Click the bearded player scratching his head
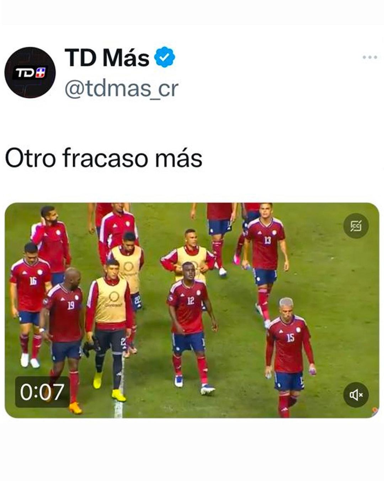The height and width of the screenshot is (481, 384). 52,242
